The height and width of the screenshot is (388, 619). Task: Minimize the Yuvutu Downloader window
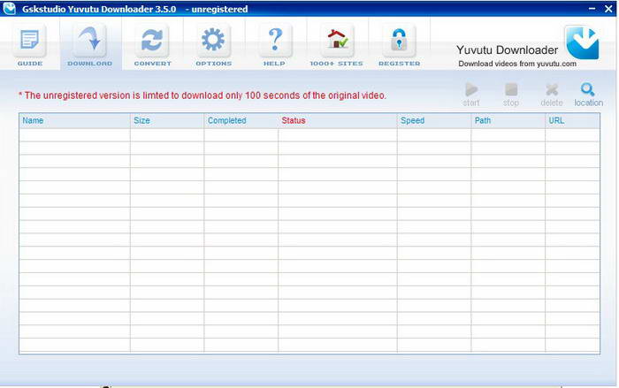[592, 9]
